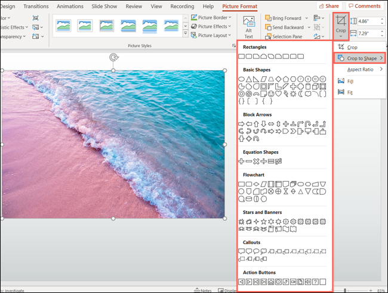388x293 pixels.
Task: Select the smiley face shape in Basic Shapes
Action: 271,93
